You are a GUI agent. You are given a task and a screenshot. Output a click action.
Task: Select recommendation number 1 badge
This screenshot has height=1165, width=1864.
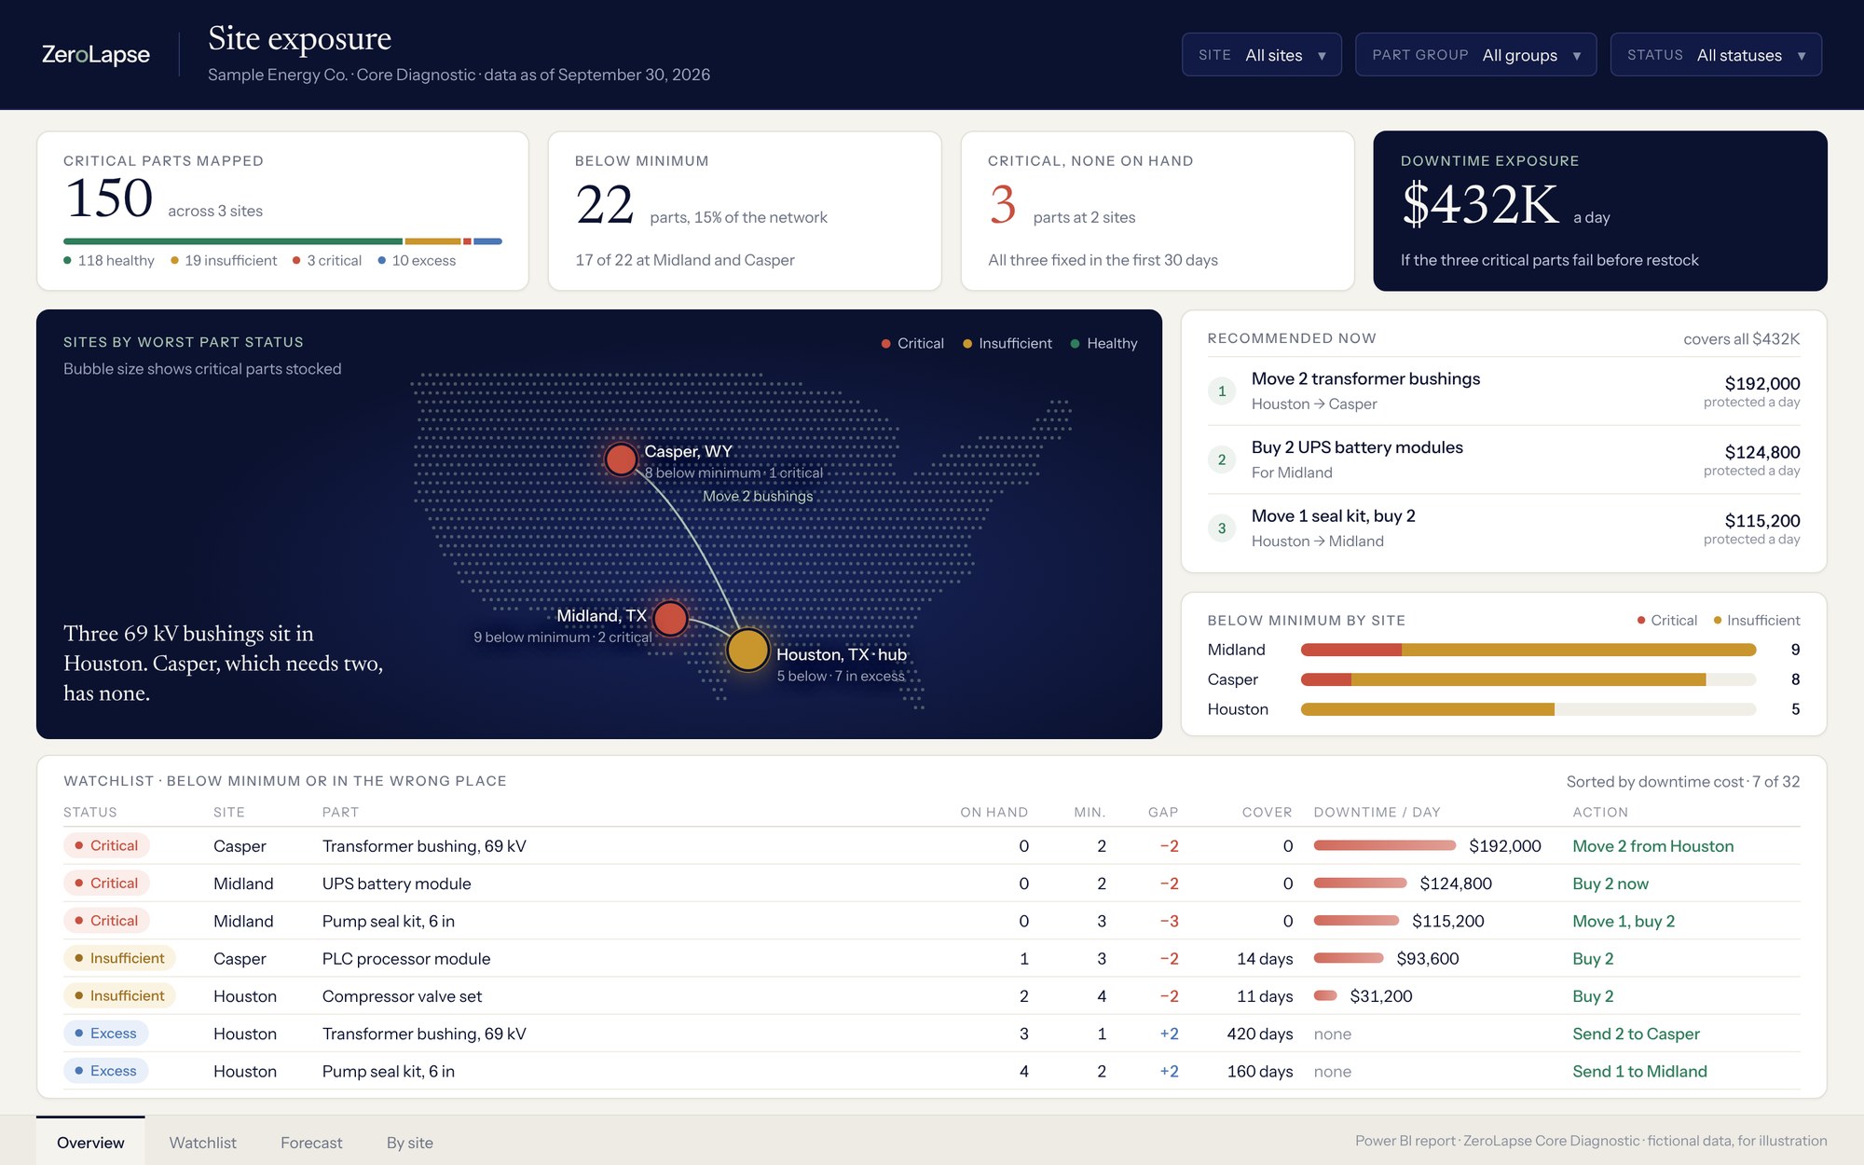1222,391
